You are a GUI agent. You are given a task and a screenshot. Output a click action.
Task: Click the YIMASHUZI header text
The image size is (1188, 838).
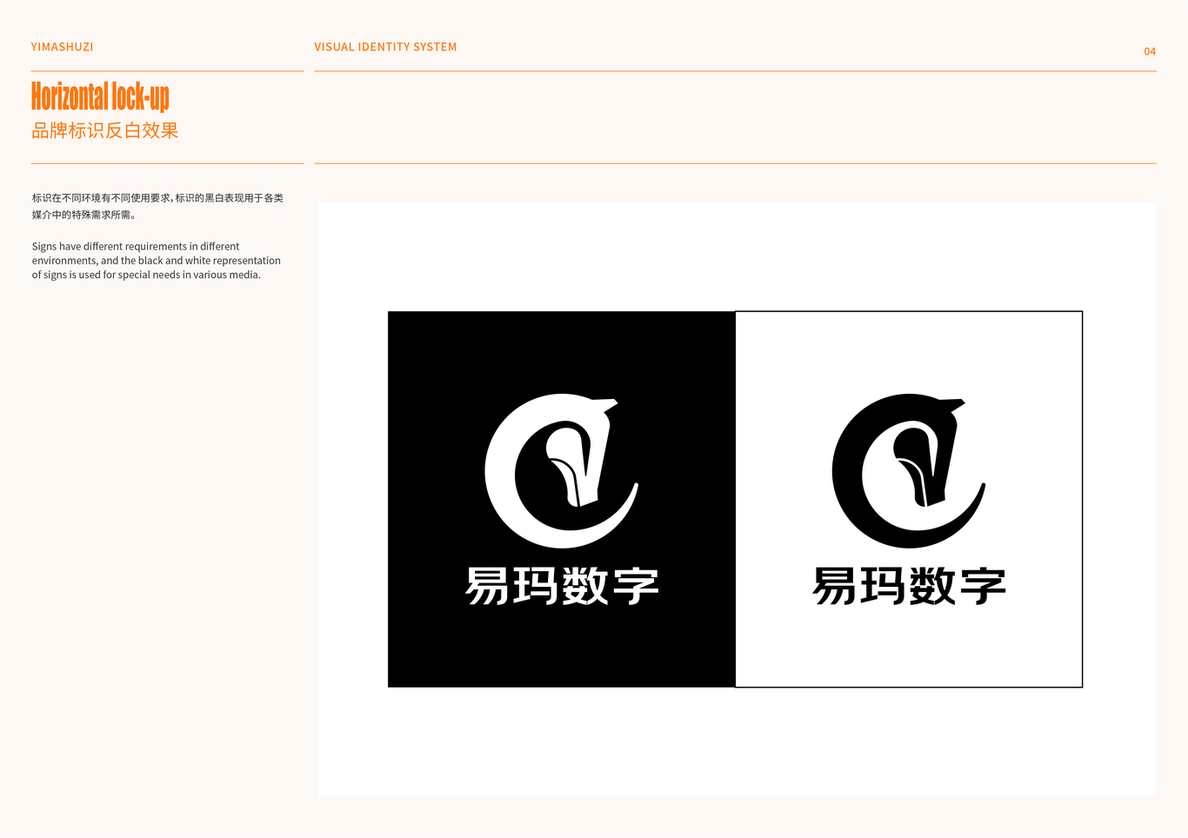(x=62, y=47)
